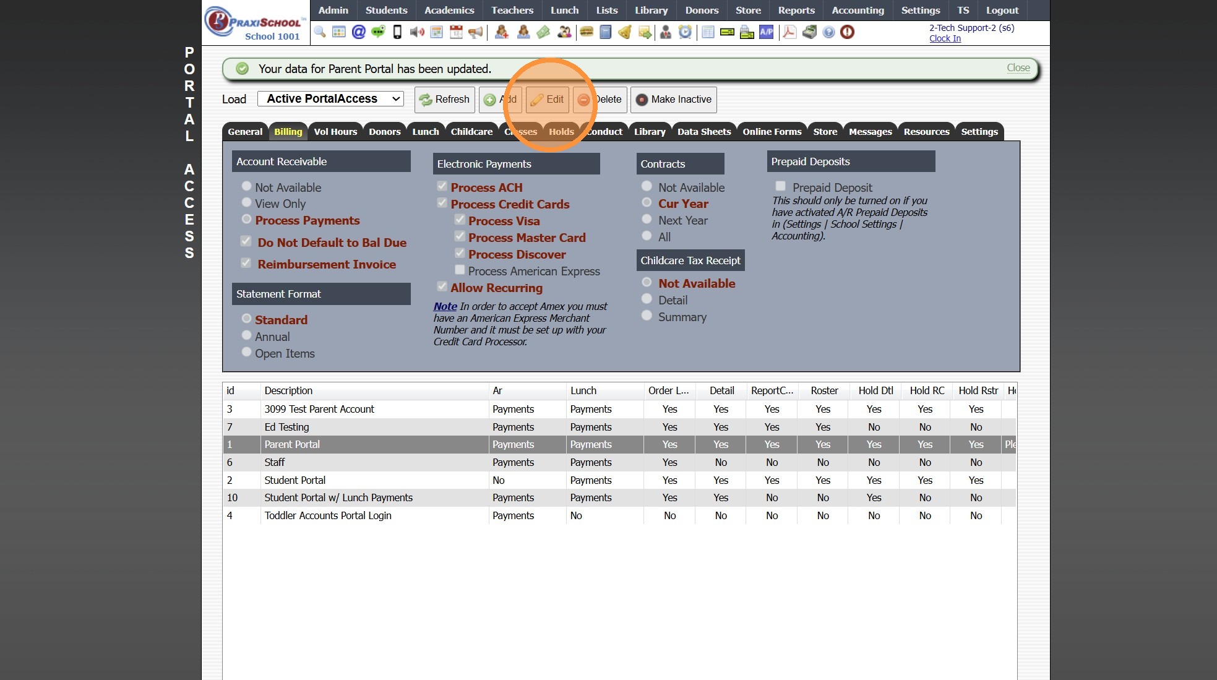Click the magnifying glass search icon
Viewport: 1217px width, 680px height.
pos(320,32)
